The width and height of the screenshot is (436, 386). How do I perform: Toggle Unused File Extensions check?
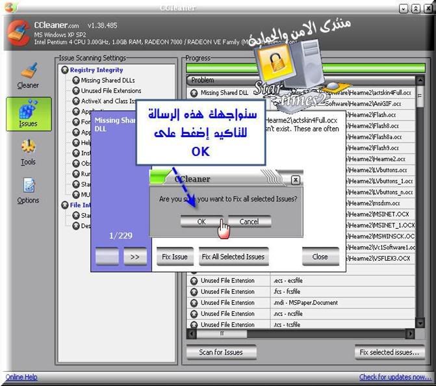[x=75, y=91]
